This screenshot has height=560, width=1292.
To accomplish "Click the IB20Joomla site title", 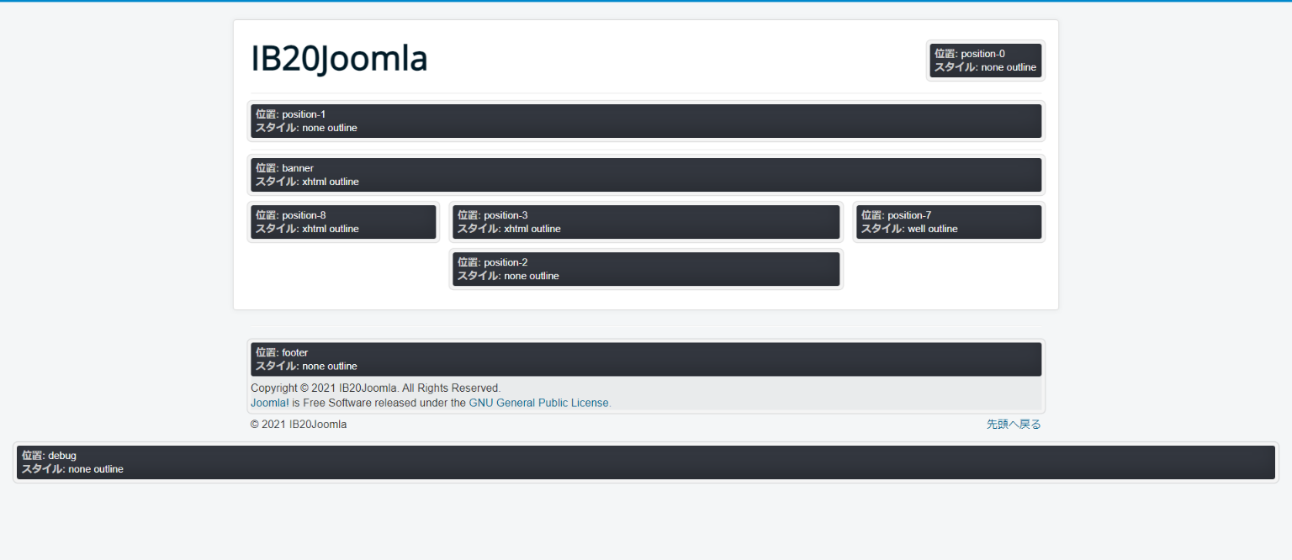I will click(339, 59).
